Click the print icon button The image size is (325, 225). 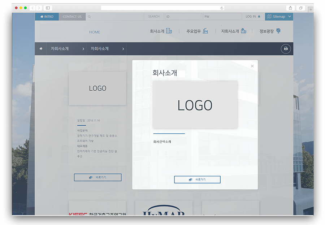(286, 49)
